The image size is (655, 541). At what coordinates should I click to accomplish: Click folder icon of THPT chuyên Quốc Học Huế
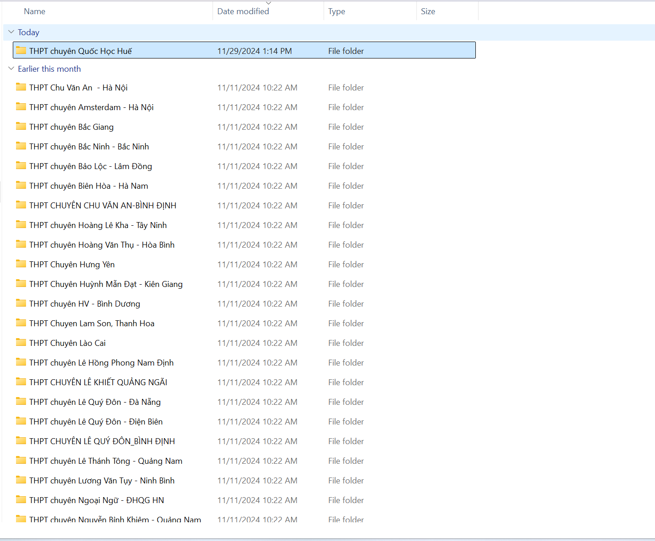pos(21,50)
